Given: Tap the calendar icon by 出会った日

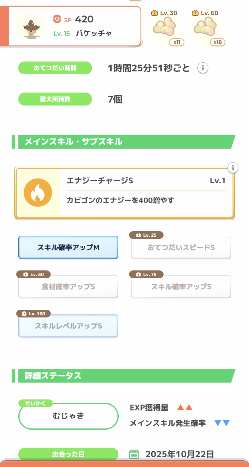Looking at the screenshot, I should 134,454.
